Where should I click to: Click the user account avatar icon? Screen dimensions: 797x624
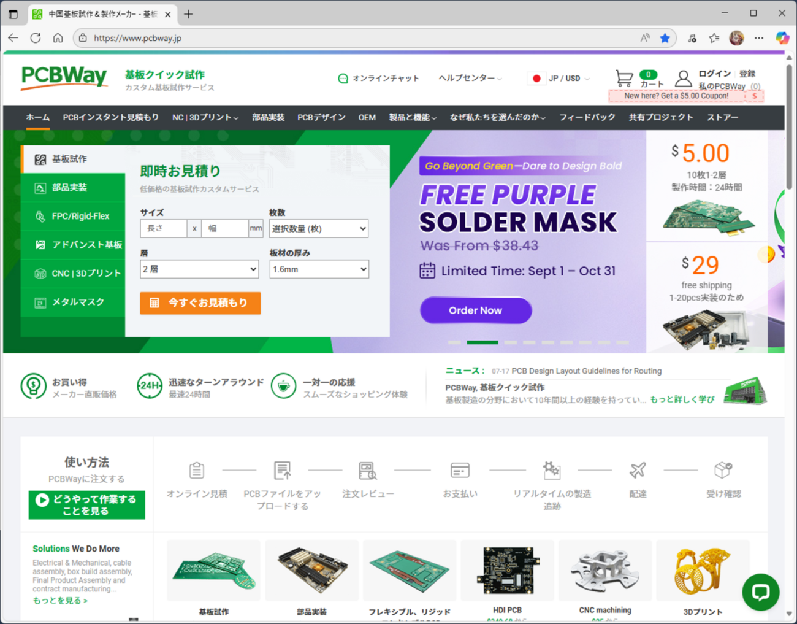point(683,78)
